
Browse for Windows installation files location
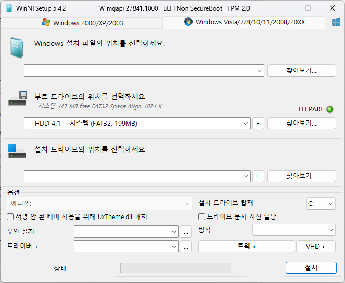[301, 70]
